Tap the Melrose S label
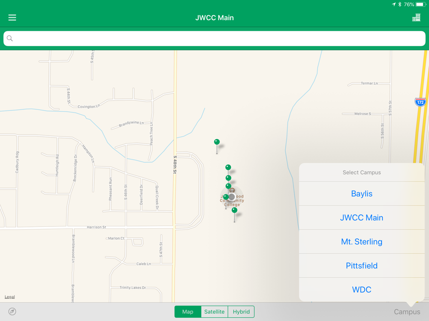The width and height of the screenshot is (429, 321). click(363, 114)
